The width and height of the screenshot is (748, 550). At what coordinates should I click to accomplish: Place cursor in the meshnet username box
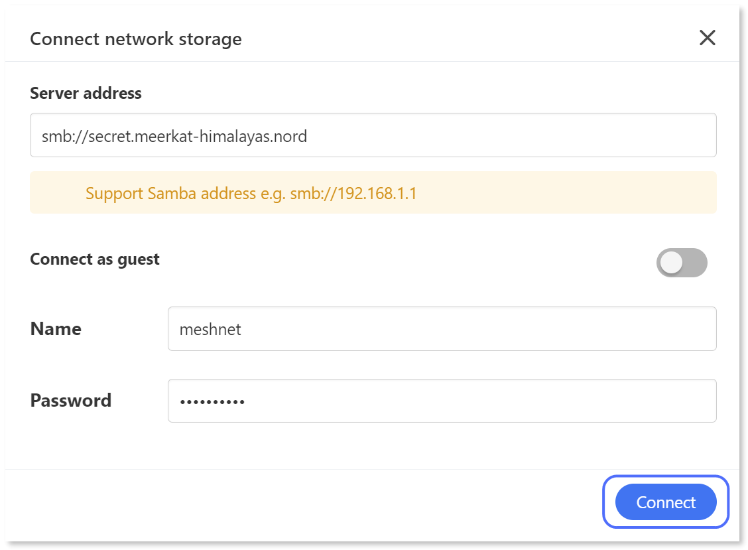[442, 328]
